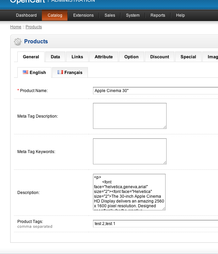
Task: Click inside the Description textarea
Action: (x=129, y=192)
